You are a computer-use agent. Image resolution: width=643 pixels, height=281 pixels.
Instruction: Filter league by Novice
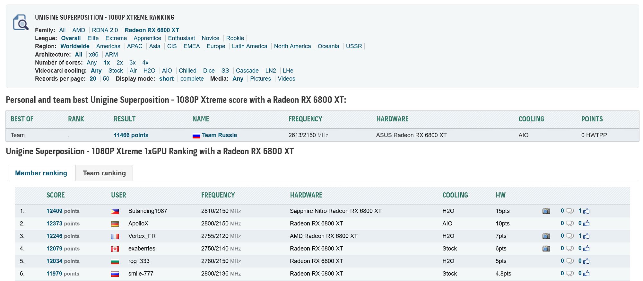tap(211, 38)
